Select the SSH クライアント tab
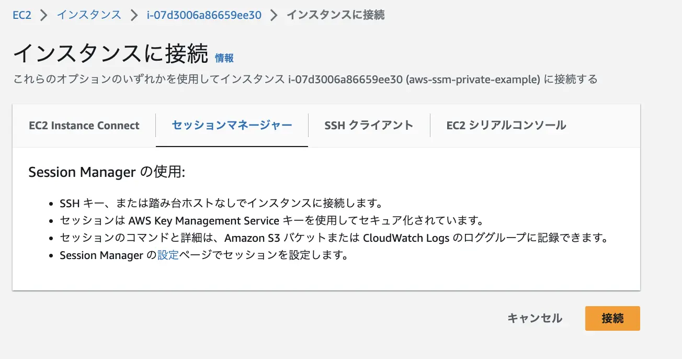Viewport: 682px width, 359px height. pyautogui.click(x=368, y=126)
